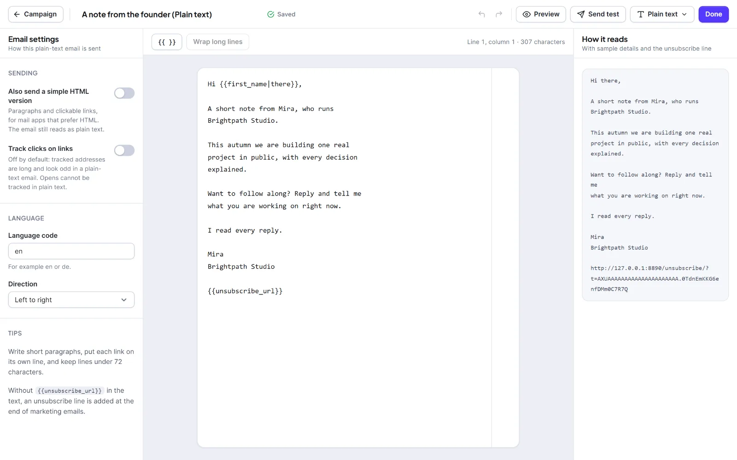737x460 pixels.
Task: Click the {{unsubscribe_url}} line in the editor
Action: pos(245,291)
